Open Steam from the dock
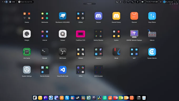The width and height of the screenshot is (179, 101). [x=78, y=98]
